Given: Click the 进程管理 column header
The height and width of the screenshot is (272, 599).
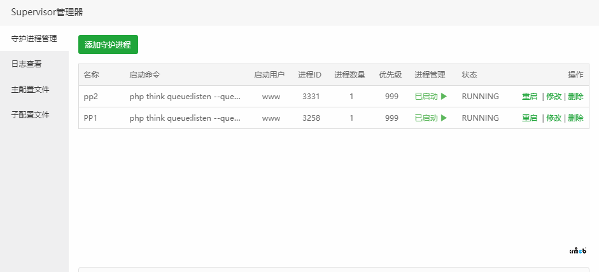Looking at the screenshot, I should [430, 75].
